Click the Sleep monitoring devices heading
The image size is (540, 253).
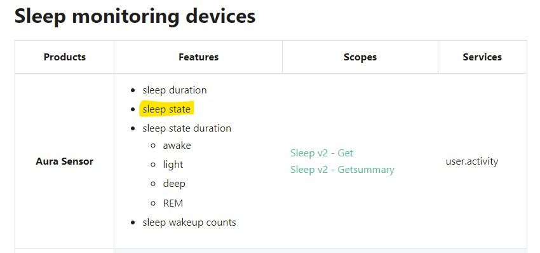(x=135, y=15)
